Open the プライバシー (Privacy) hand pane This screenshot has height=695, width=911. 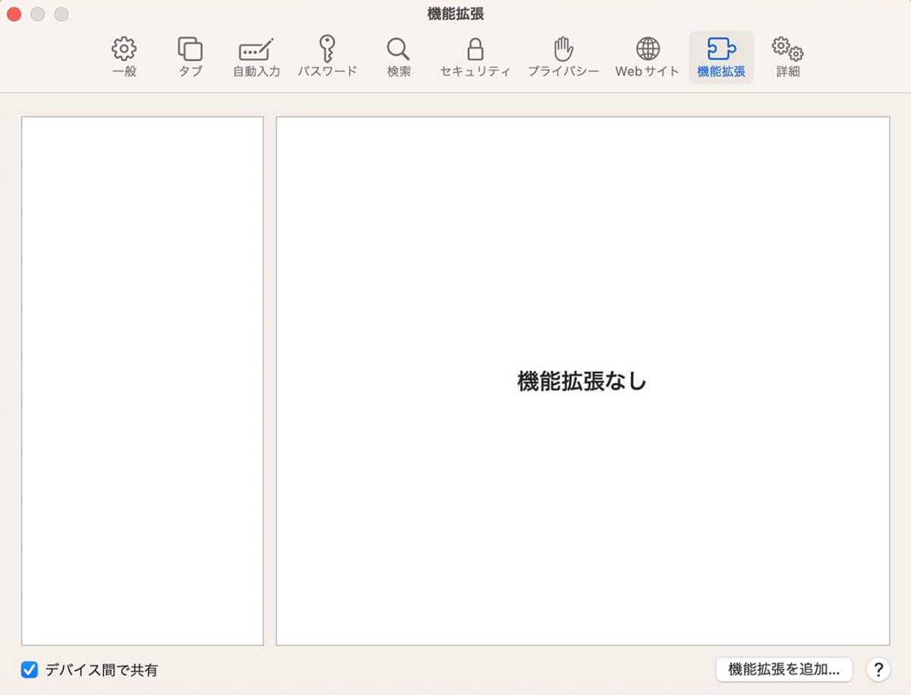(563, 58)
